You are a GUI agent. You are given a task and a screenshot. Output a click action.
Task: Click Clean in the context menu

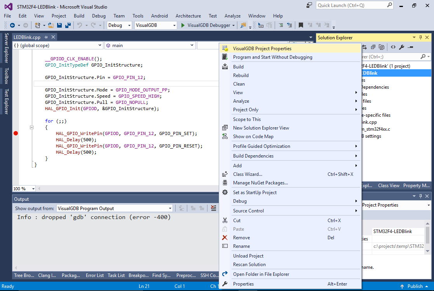(290, 84)
